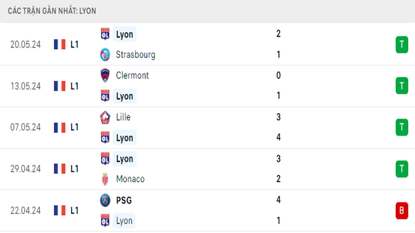Open PSG team name link
The image size is (415, 233).
124,200
